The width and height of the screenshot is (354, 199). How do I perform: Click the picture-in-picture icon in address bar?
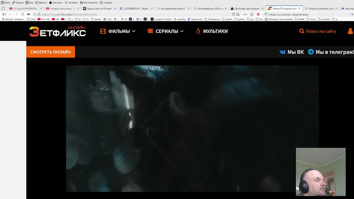(238, 14)
